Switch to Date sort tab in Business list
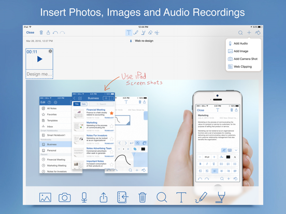286x214 pixels. 84,104
